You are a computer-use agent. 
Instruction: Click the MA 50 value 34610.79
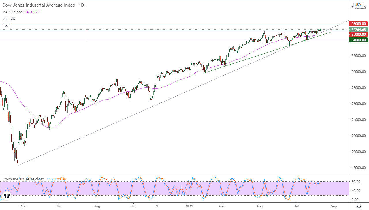coord(33,12)
